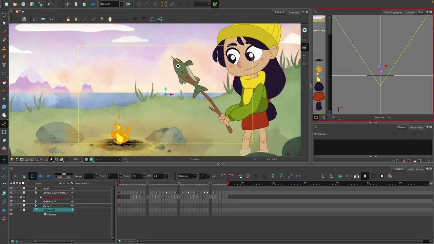The height and width of the screenshot is (244, 434).
Task: Open the Timeline view hamburger menu
Action: point(11,168)
